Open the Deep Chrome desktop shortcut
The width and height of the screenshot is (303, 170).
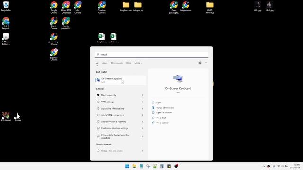(x=174, y=8)
